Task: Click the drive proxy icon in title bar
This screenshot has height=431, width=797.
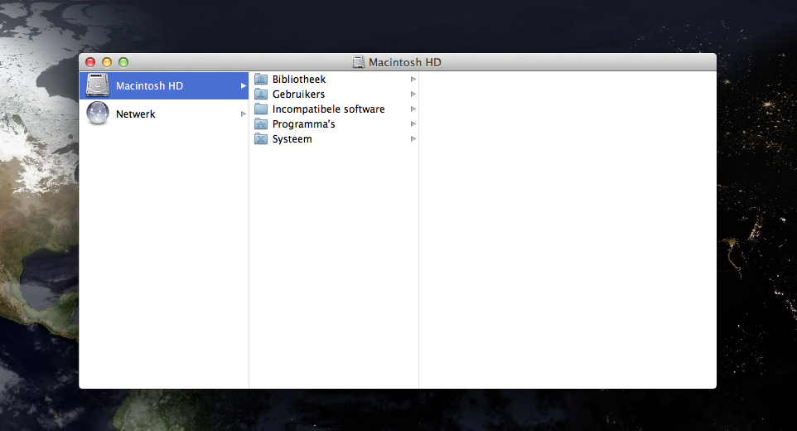Action: point(359,62)
